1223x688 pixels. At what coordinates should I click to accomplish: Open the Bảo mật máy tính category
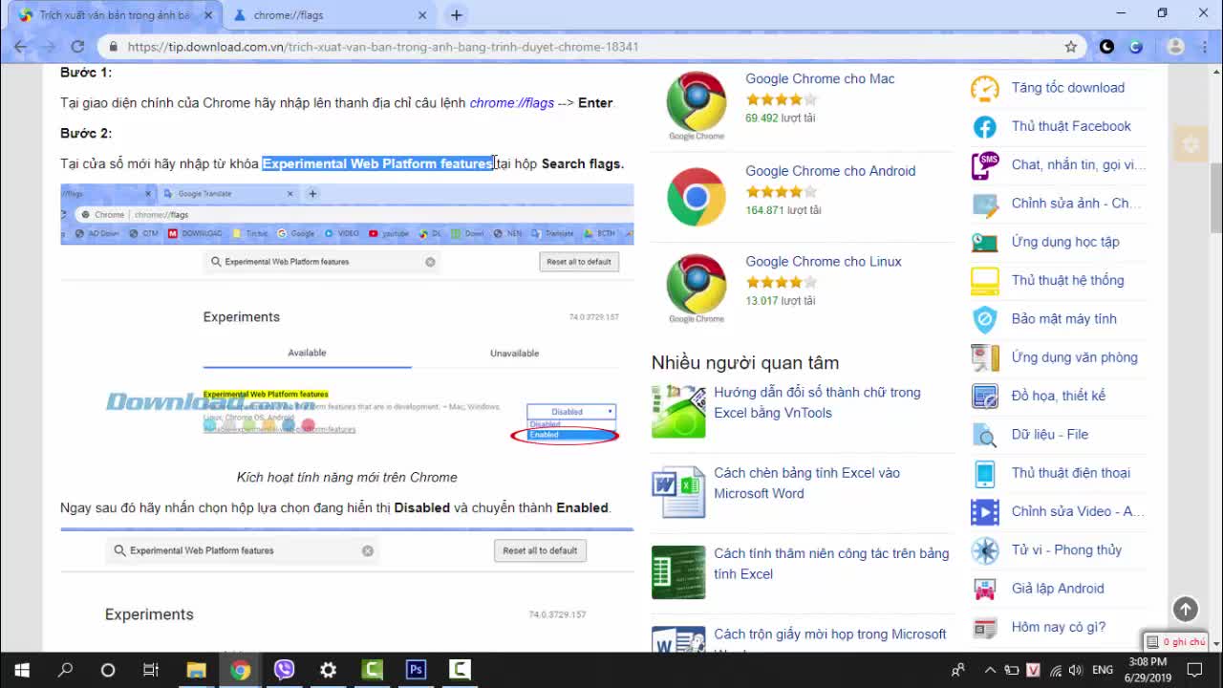coord(1063,318)
